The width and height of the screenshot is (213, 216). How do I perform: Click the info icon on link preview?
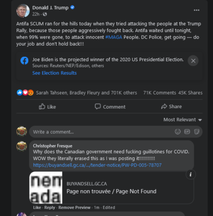(190, 175)
